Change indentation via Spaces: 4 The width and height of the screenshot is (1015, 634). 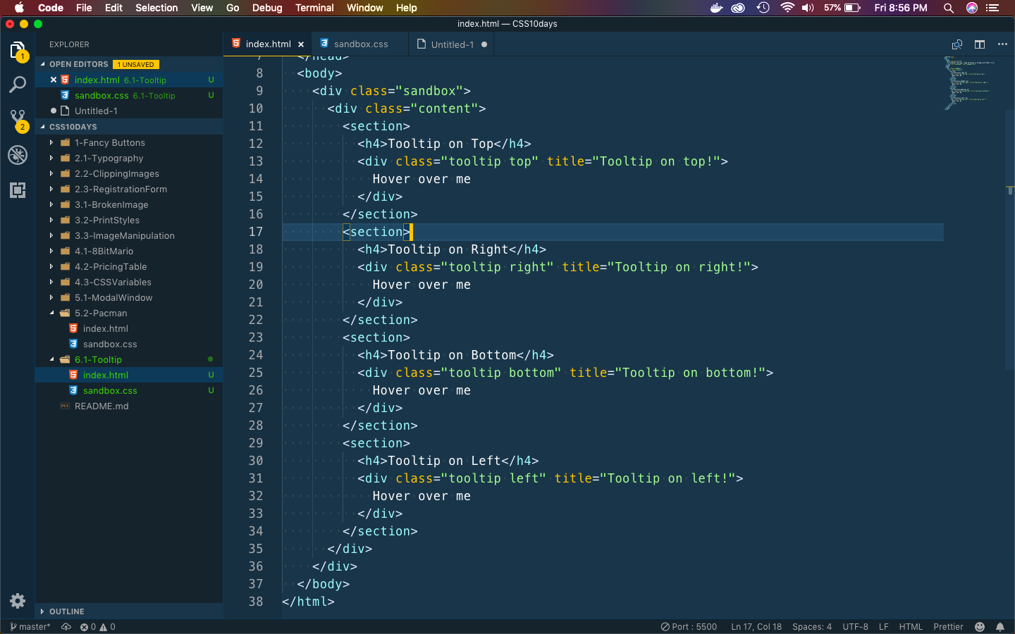(x=812, y=627)
